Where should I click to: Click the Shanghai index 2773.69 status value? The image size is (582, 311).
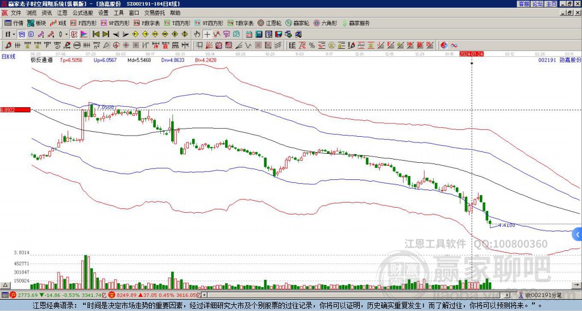click(x=27, y=295)
